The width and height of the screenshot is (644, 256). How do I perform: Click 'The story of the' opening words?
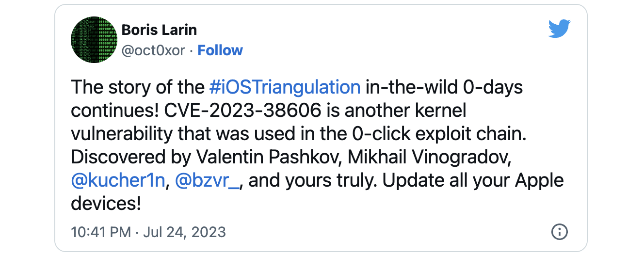coord(138,87)
